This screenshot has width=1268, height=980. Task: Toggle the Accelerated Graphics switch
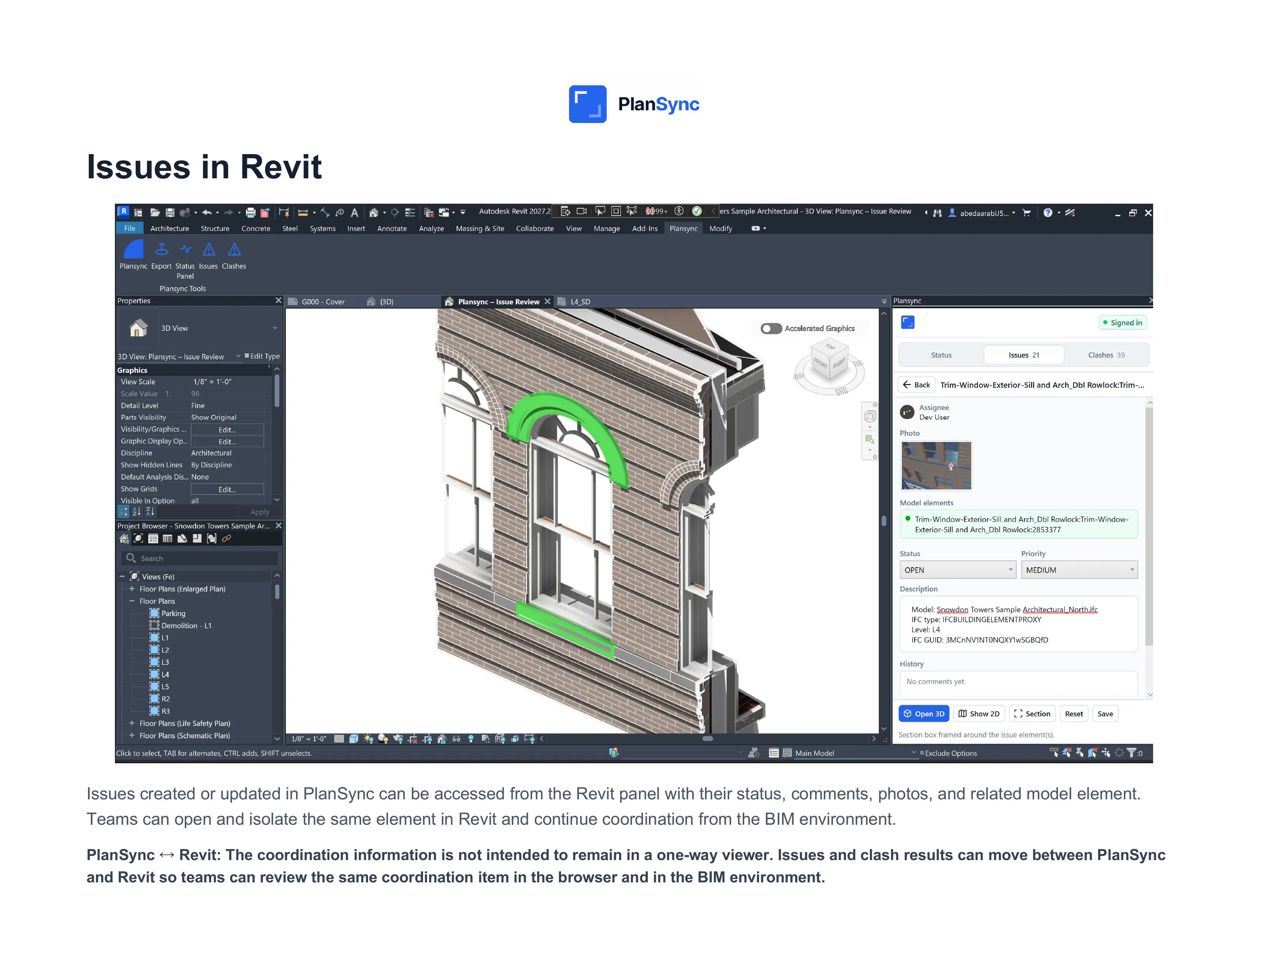(771, 329)
